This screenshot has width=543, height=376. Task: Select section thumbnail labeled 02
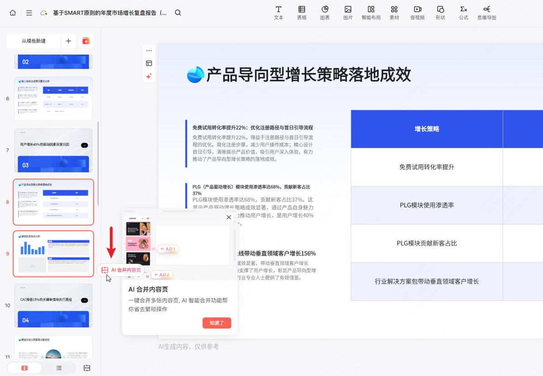[53, 62]
